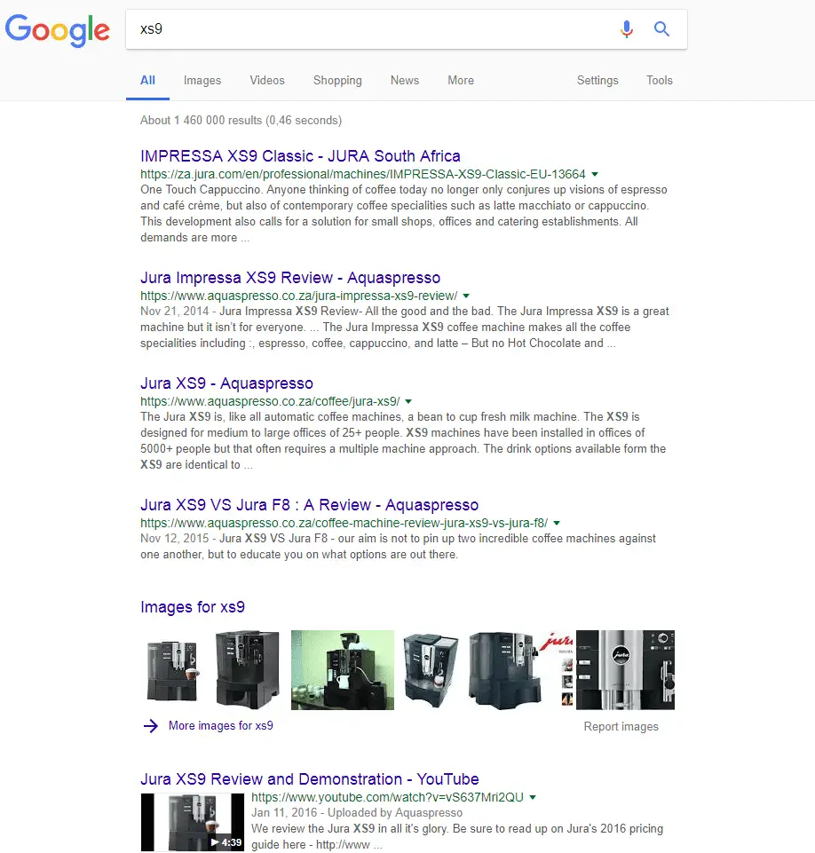
Task: Click the jura-xs9-vs-jura-f8 green URL text
Action: (x=344, y=524)
